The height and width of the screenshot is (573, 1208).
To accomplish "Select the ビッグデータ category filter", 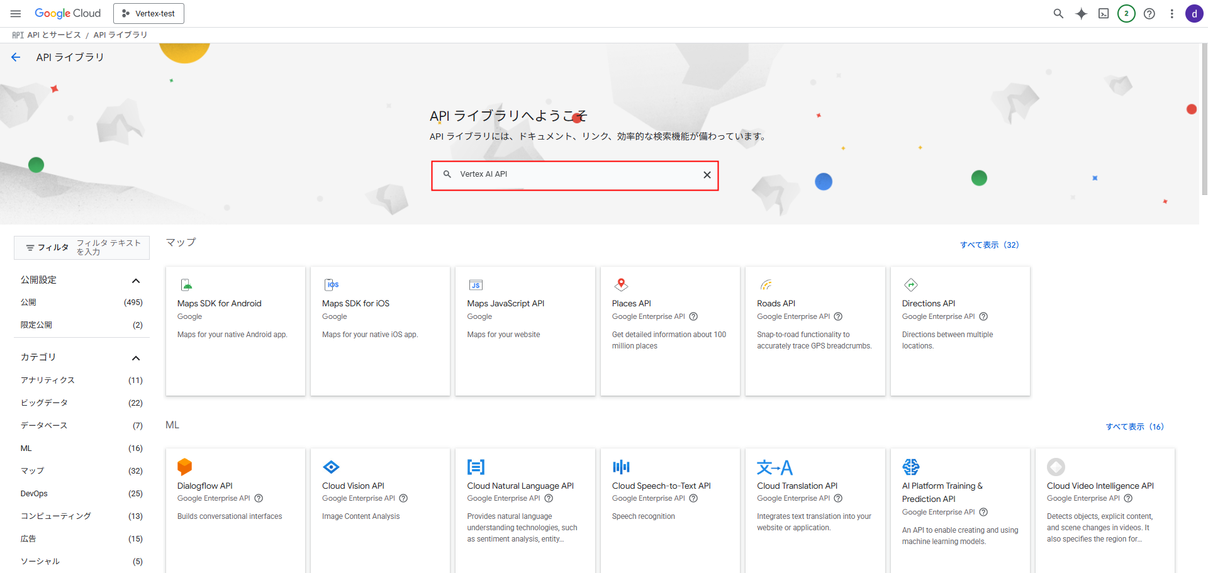I will pos(44,403).
